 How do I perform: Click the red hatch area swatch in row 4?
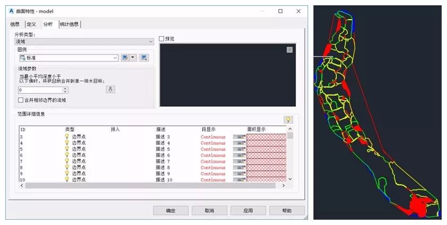pos(266,143)
